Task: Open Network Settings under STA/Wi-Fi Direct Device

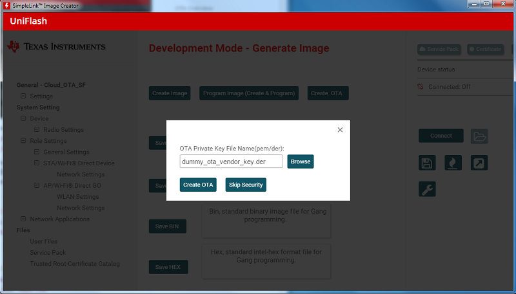Action: point(81,174)
